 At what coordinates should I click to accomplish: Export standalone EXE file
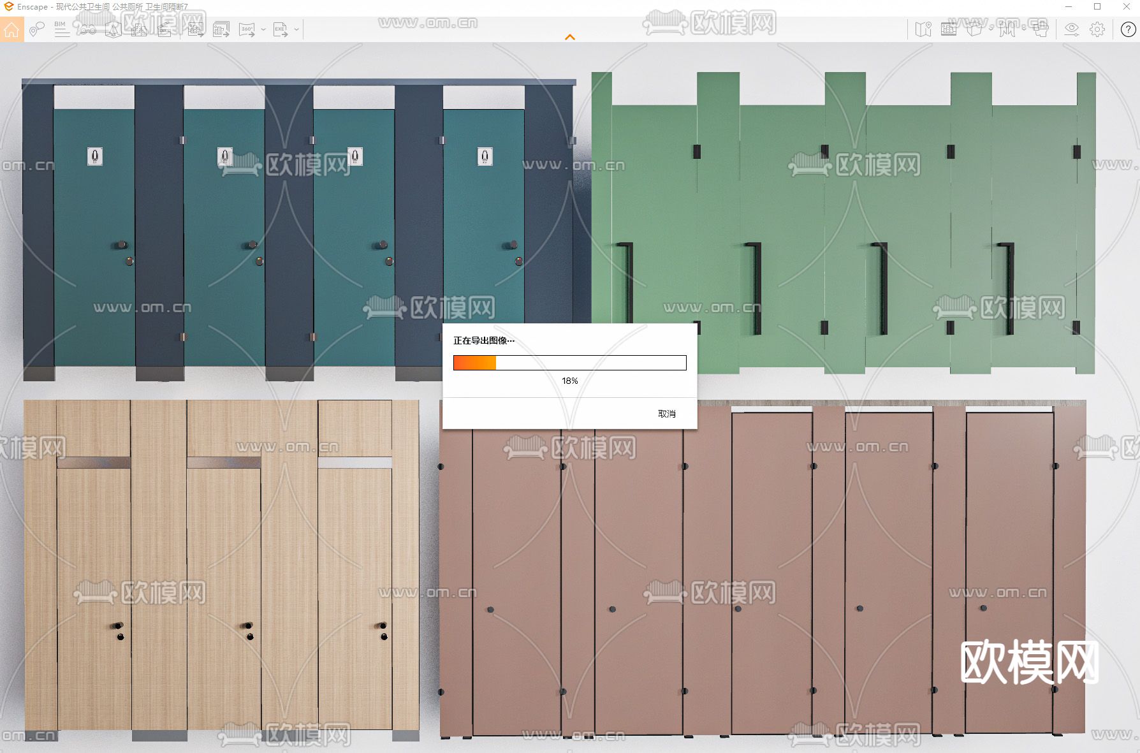coord(281,29)
